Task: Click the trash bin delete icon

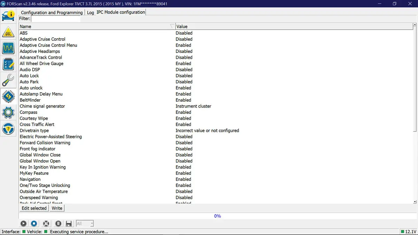Action: 59,224
